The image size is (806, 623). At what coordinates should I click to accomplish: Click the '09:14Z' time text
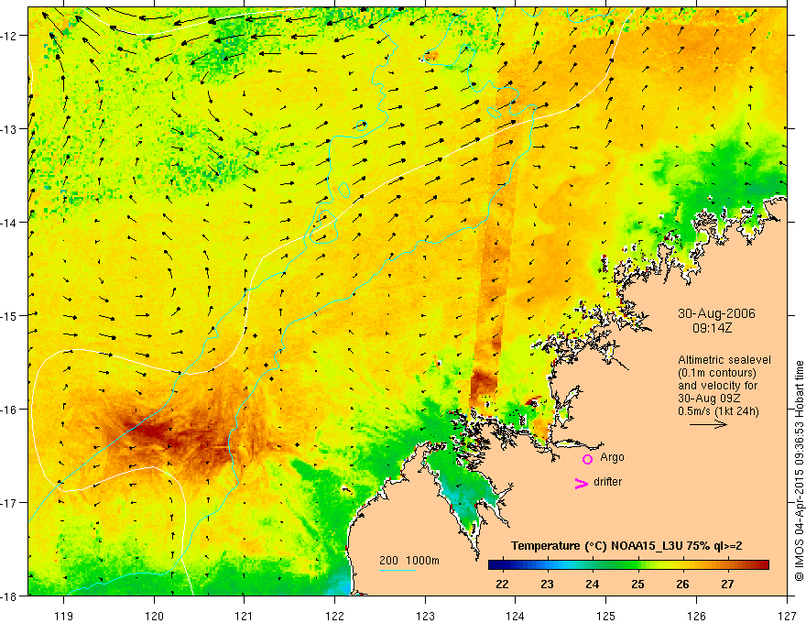[712, 328]
